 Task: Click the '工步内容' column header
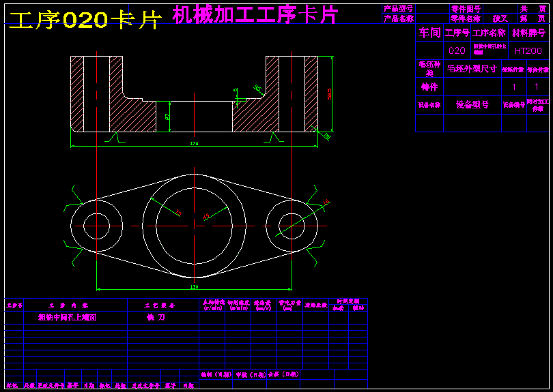click(x=69, y=305)
